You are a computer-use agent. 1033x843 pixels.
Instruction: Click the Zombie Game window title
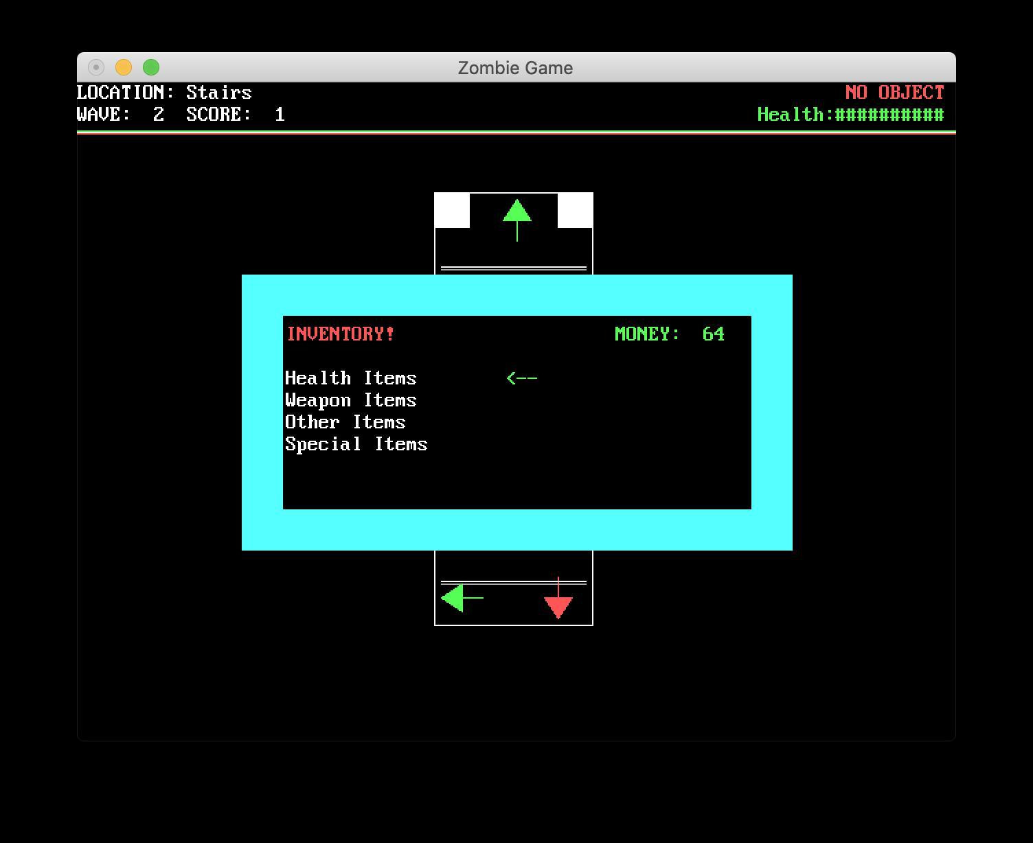(516, 68)
